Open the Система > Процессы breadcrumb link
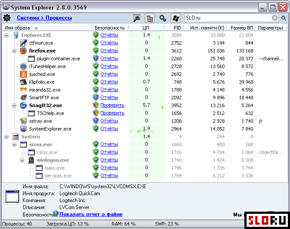The height and width of the screenshot is (229, 290). [x=44, y=18]
